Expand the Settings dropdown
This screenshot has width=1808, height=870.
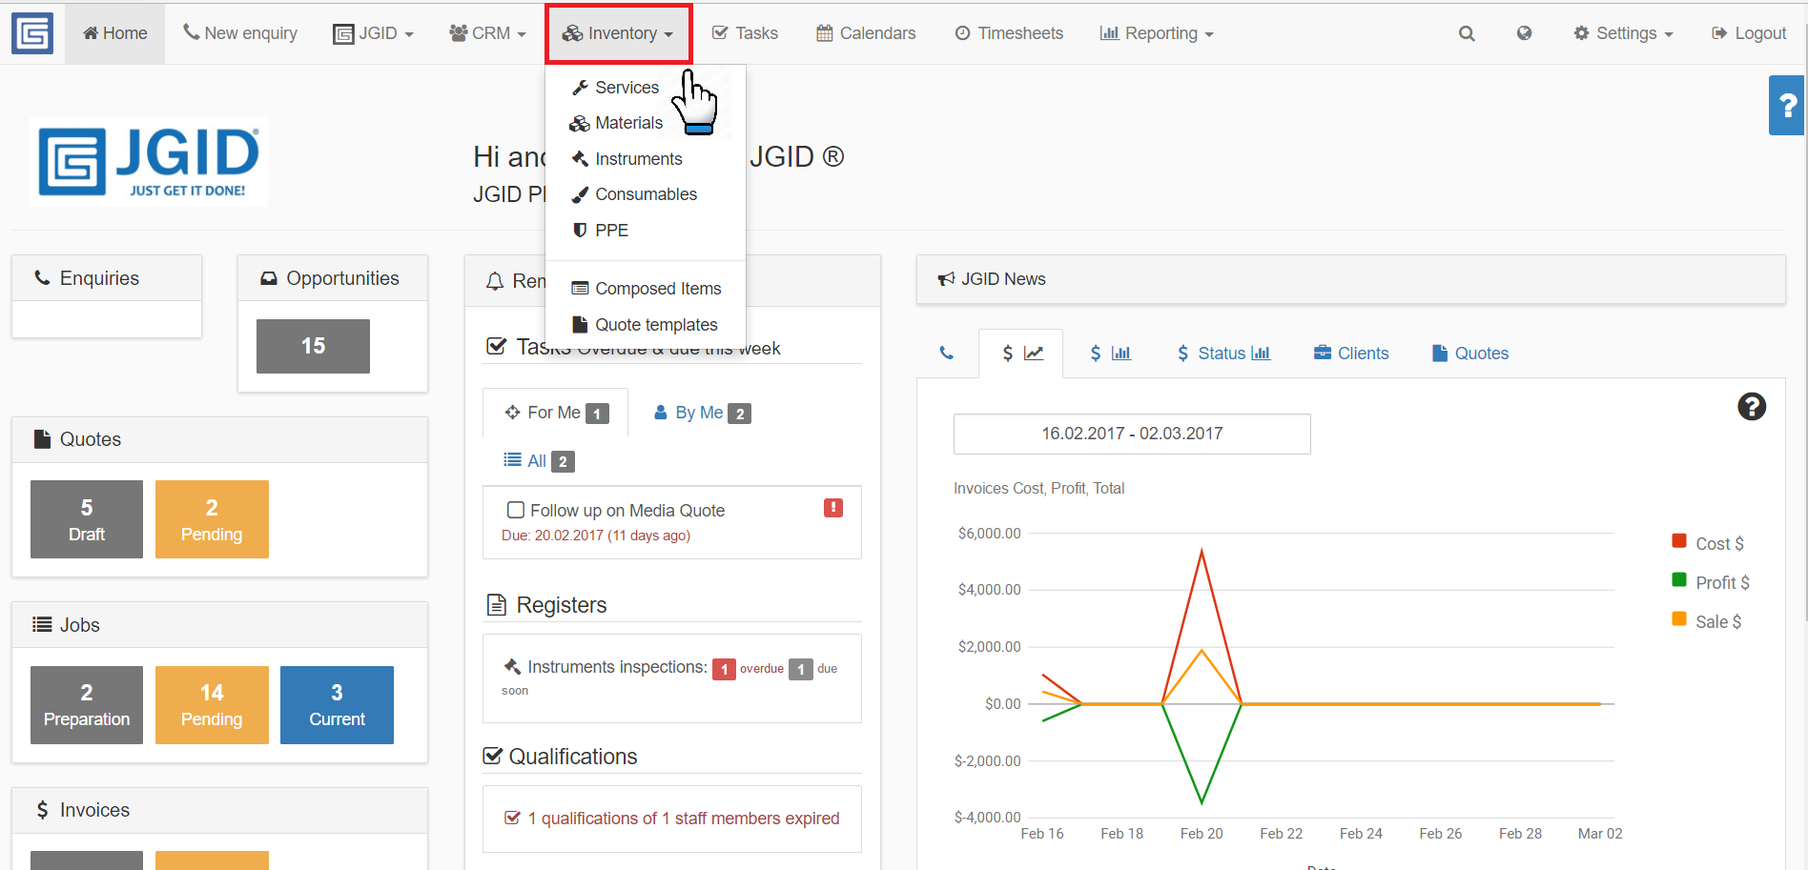pyautogui.click(x=1623, y=33)
